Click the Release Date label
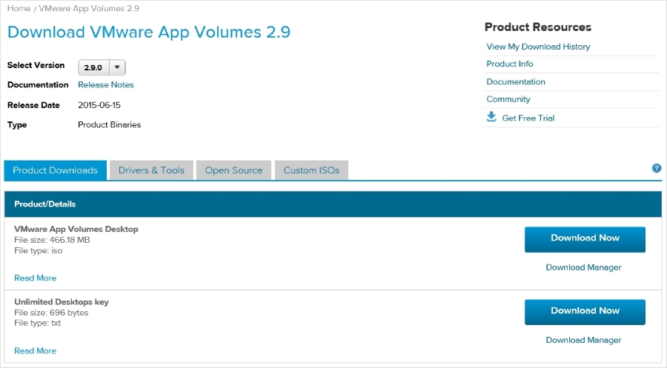Screen dimensions: 667x368 [x=33, y=105]
